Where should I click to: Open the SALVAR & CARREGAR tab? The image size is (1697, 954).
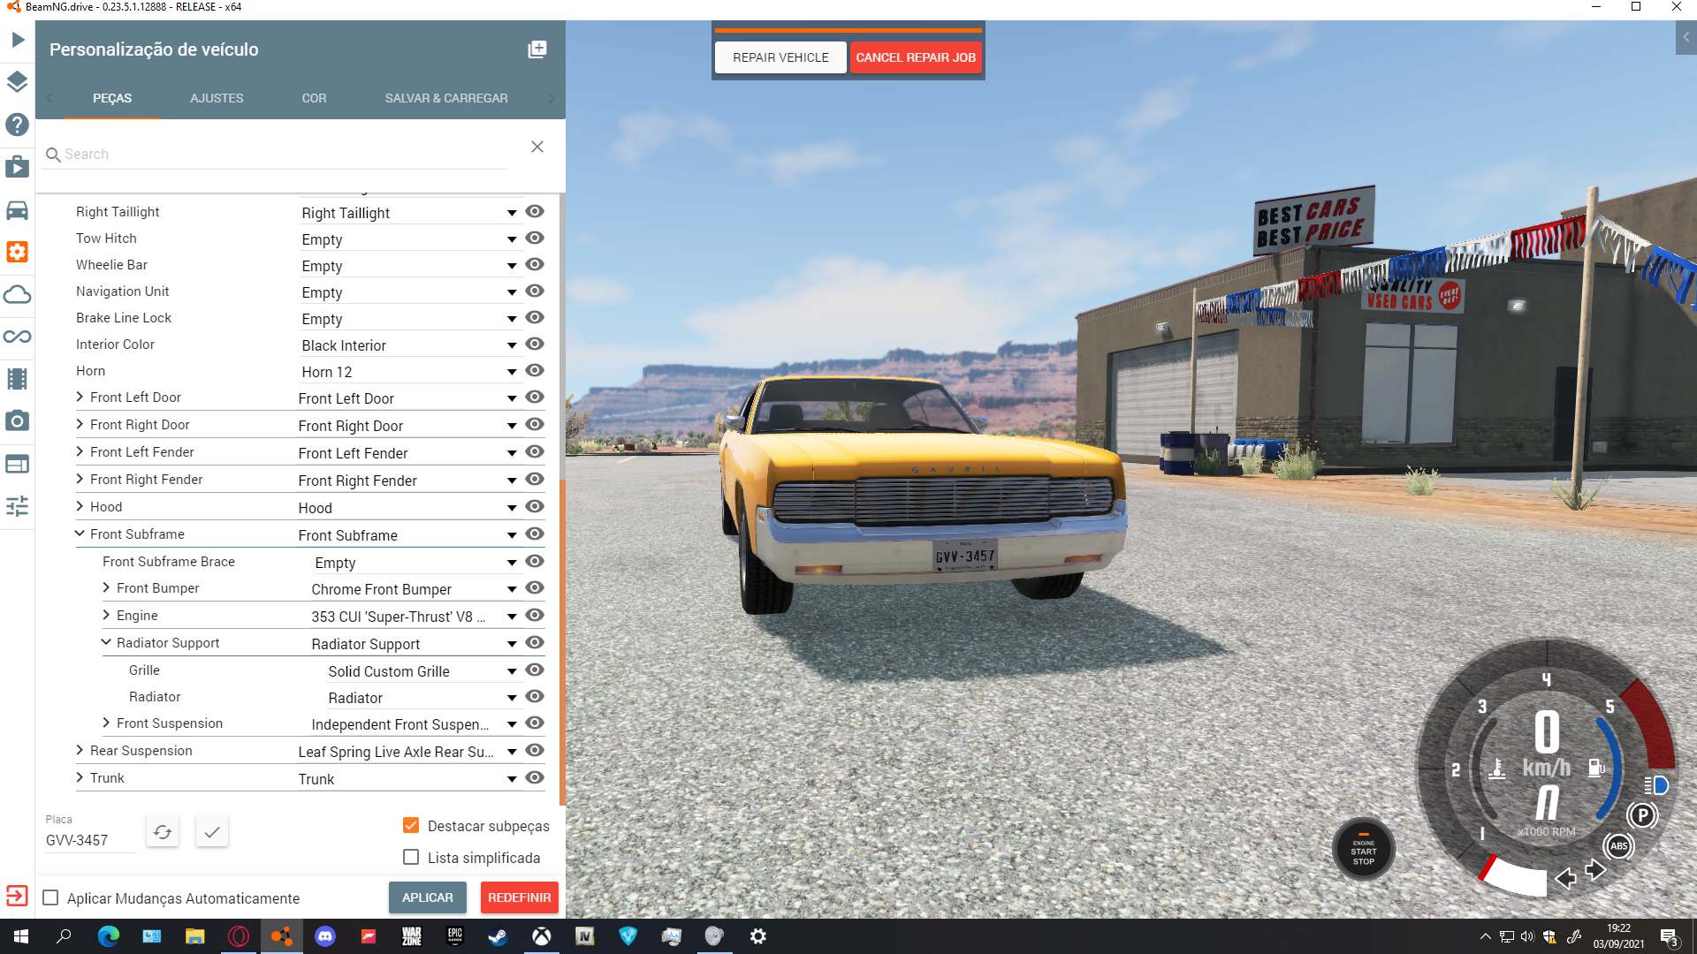pos(446,98)
